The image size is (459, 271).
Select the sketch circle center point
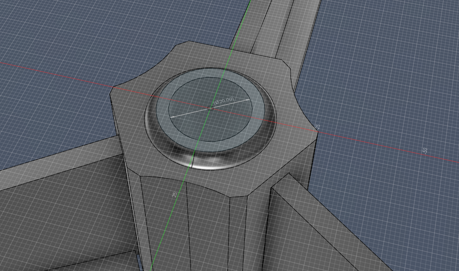pyautogui.click(x=211, y=108)
